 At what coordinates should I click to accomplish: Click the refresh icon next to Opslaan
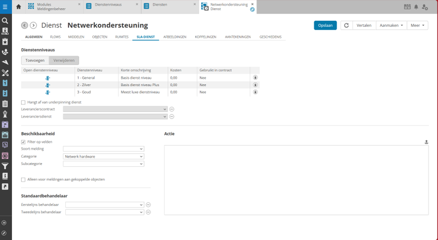coord(346,26)
